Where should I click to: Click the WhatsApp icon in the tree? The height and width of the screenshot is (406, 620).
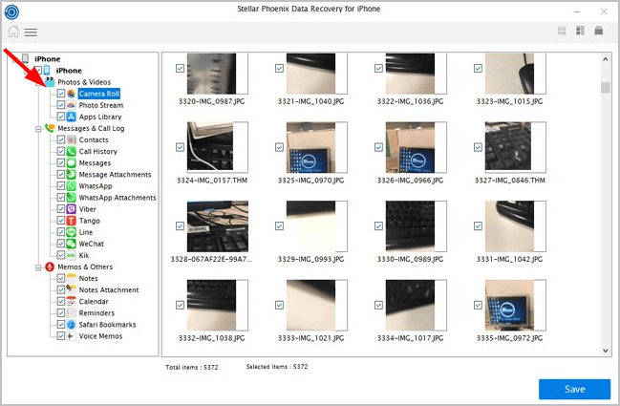[x=72, y=185]
